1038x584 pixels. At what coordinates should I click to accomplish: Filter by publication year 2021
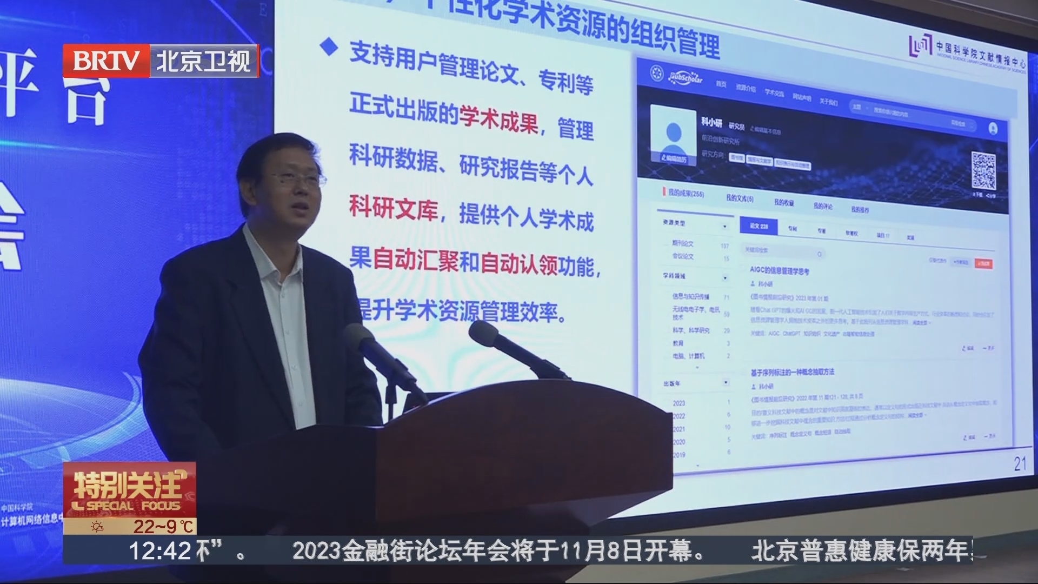[679, 429]
